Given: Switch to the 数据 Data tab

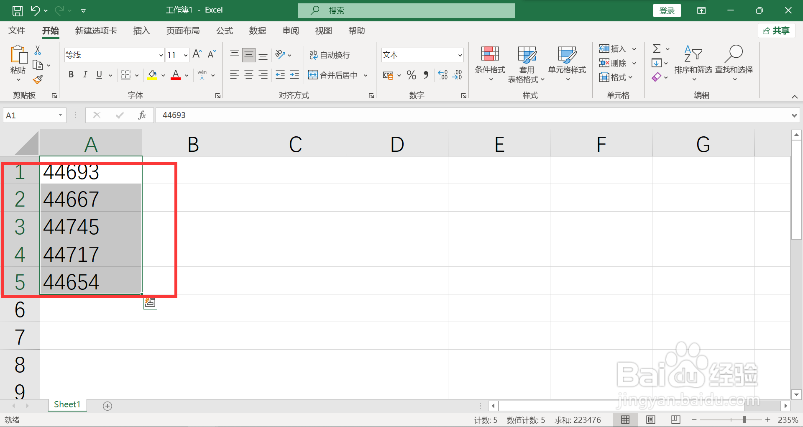Looking at the screenshot, I should (x=258, y=31).
